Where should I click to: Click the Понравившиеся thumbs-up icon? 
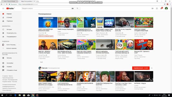click(3, 37)
